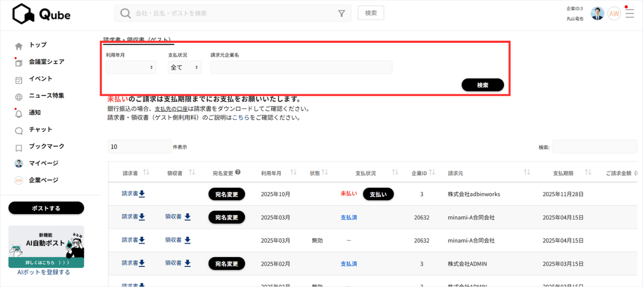643x287 pixels.
Task: Sort table by 支払期限 column arrows
Action: pos(588,173)
